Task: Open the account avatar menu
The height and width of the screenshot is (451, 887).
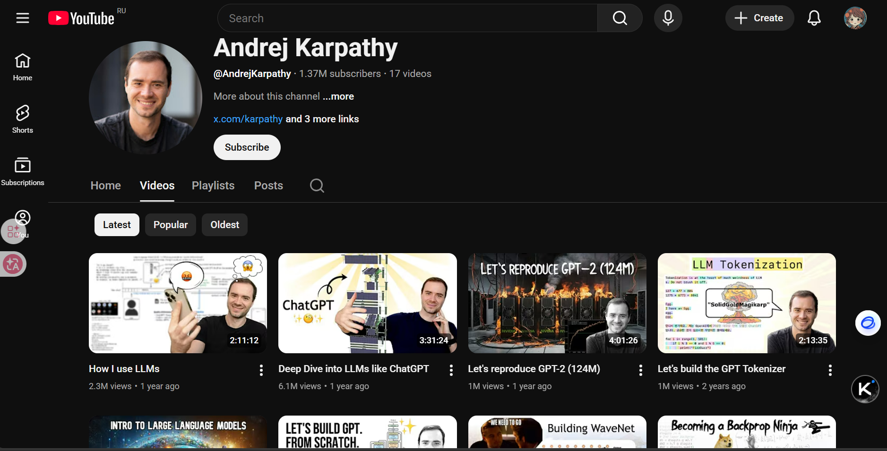Action: coord(855,18)
